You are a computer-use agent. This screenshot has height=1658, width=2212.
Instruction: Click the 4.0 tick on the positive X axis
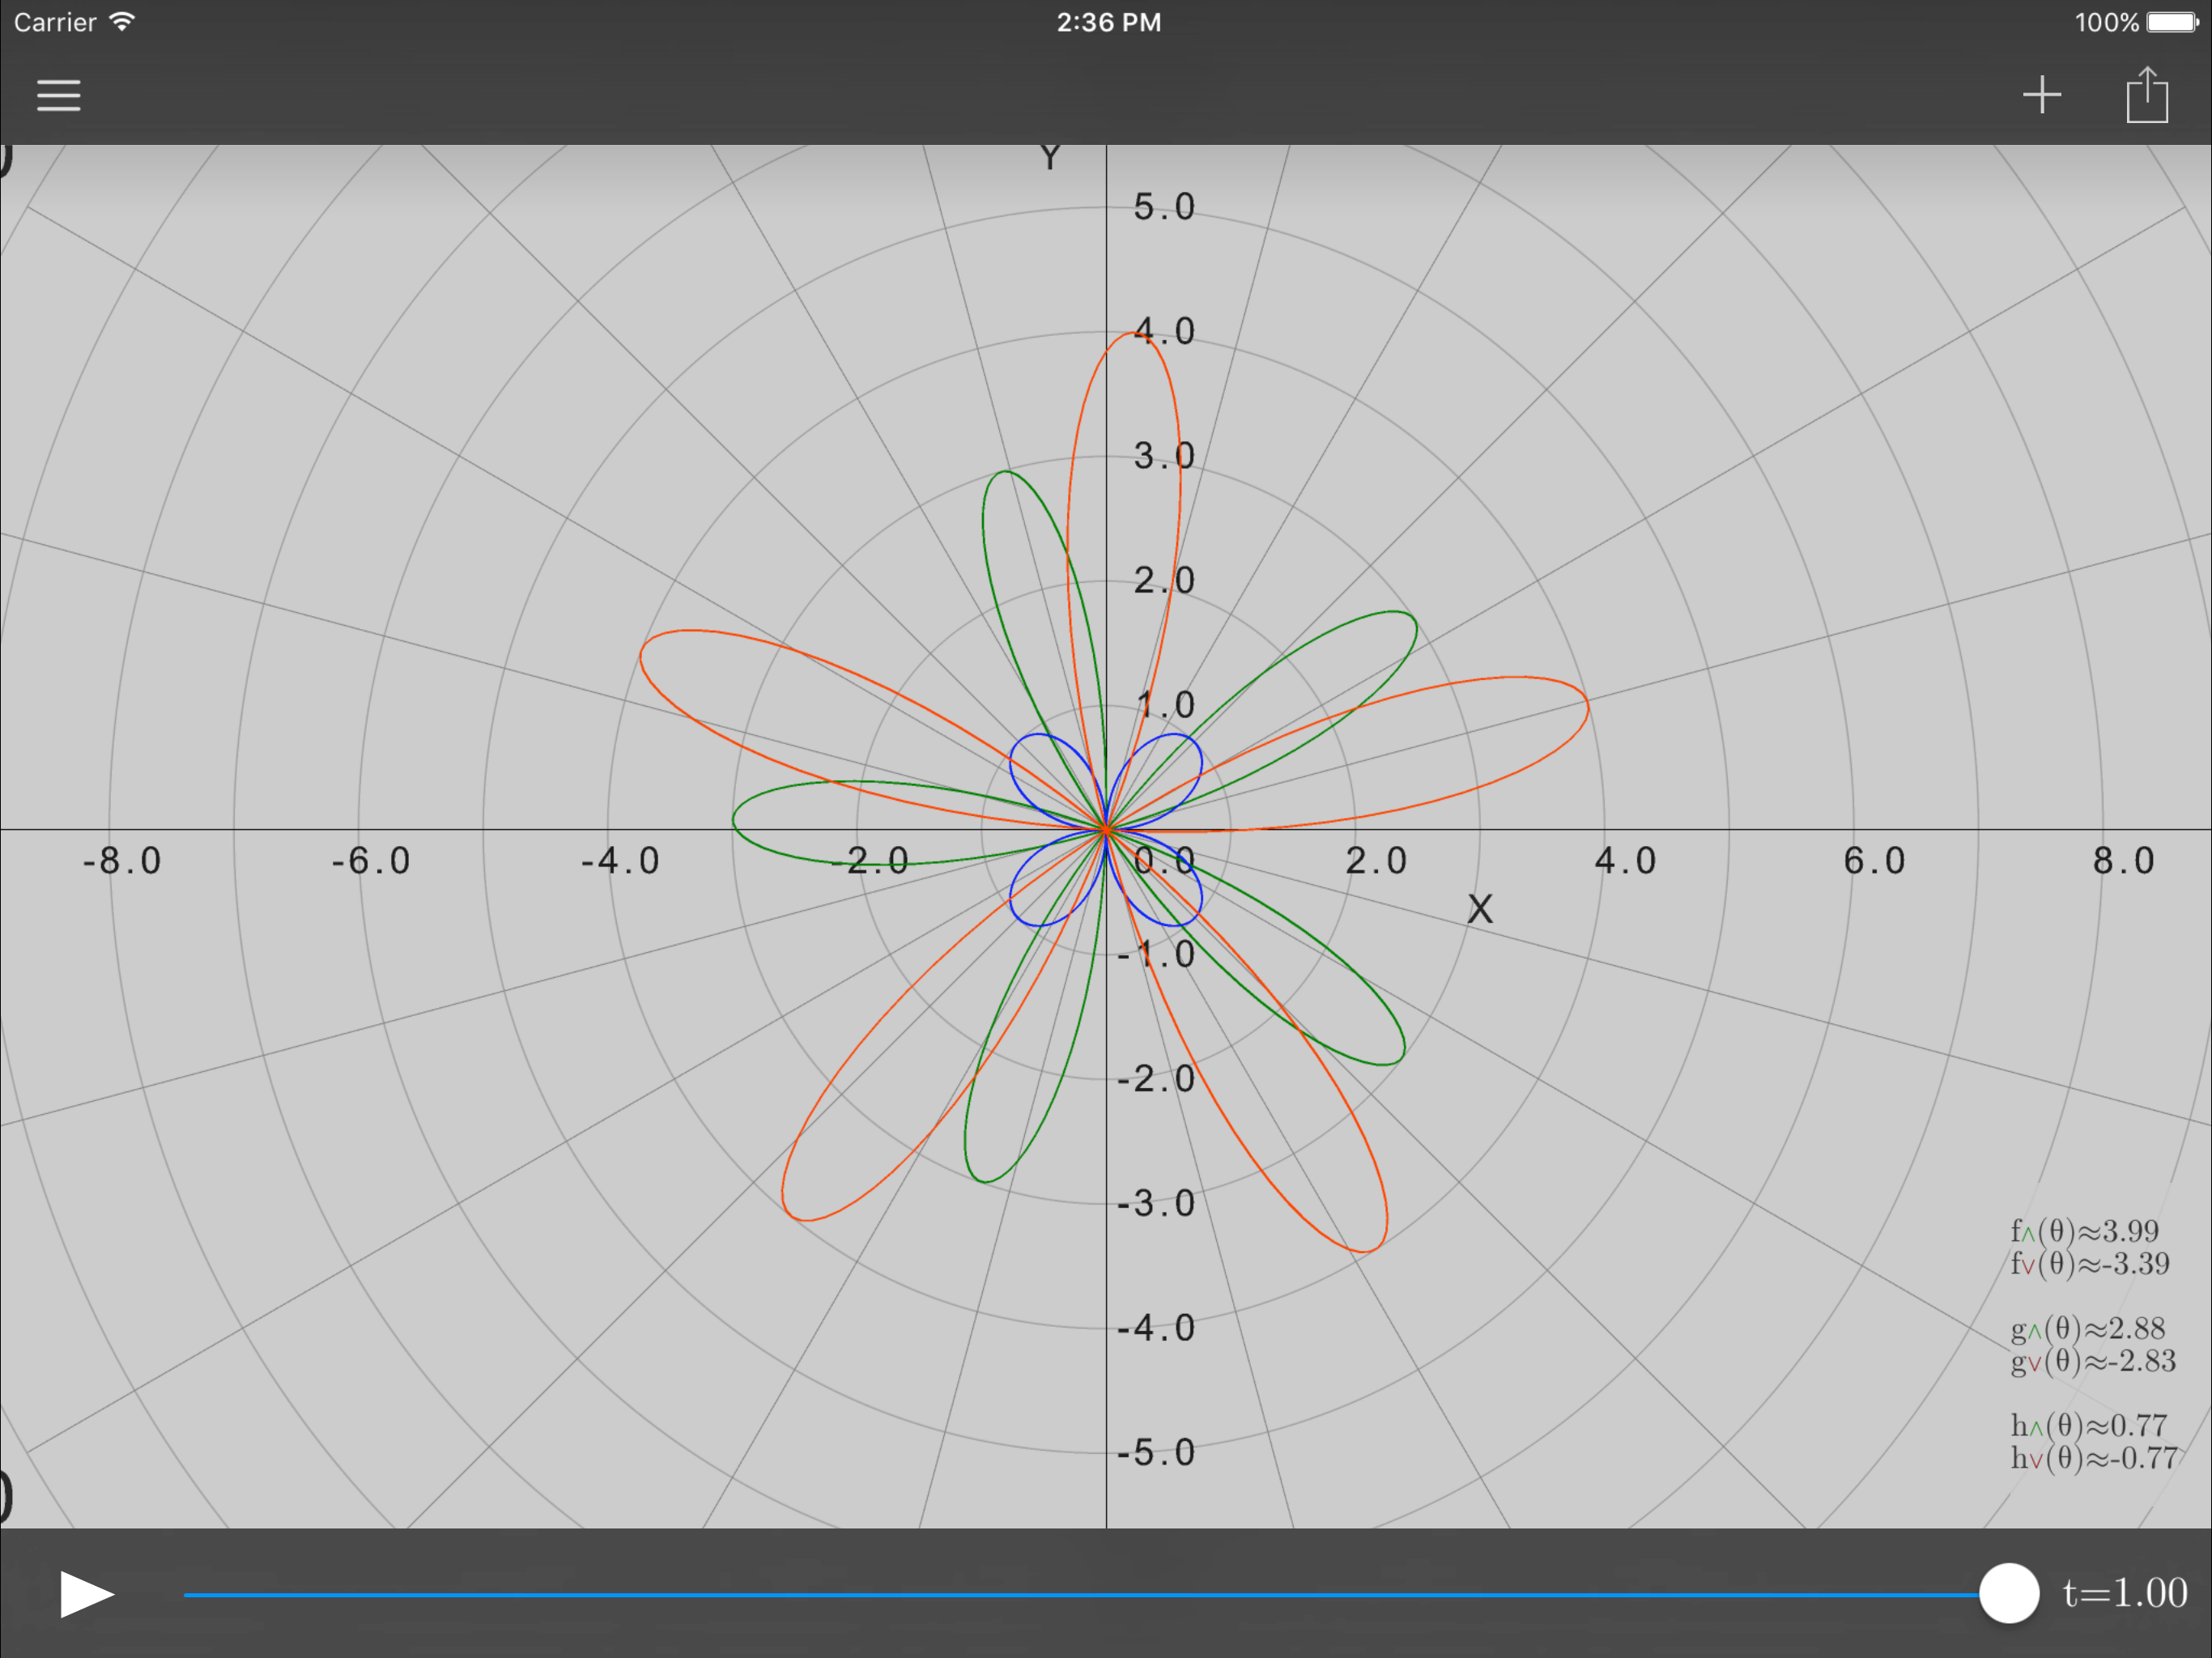pos(1624,861)
